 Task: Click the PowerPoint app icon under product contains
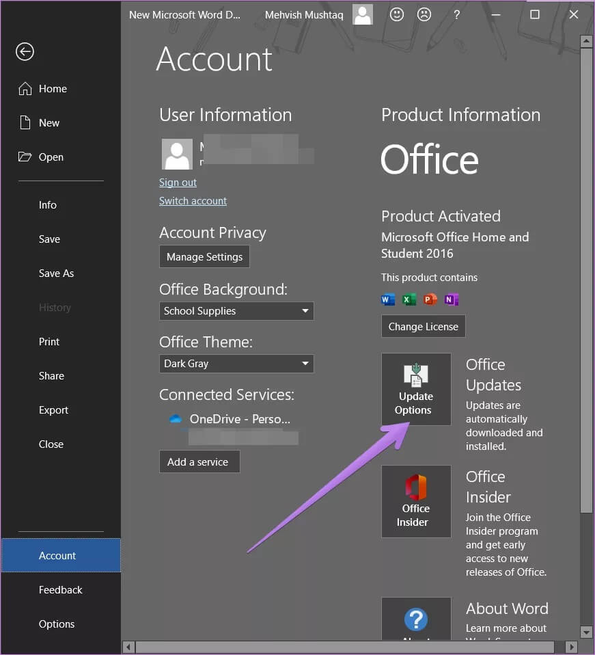point(430,299)
